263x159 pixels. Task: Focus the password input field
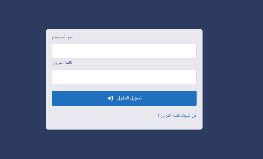(x=124, y=77)
